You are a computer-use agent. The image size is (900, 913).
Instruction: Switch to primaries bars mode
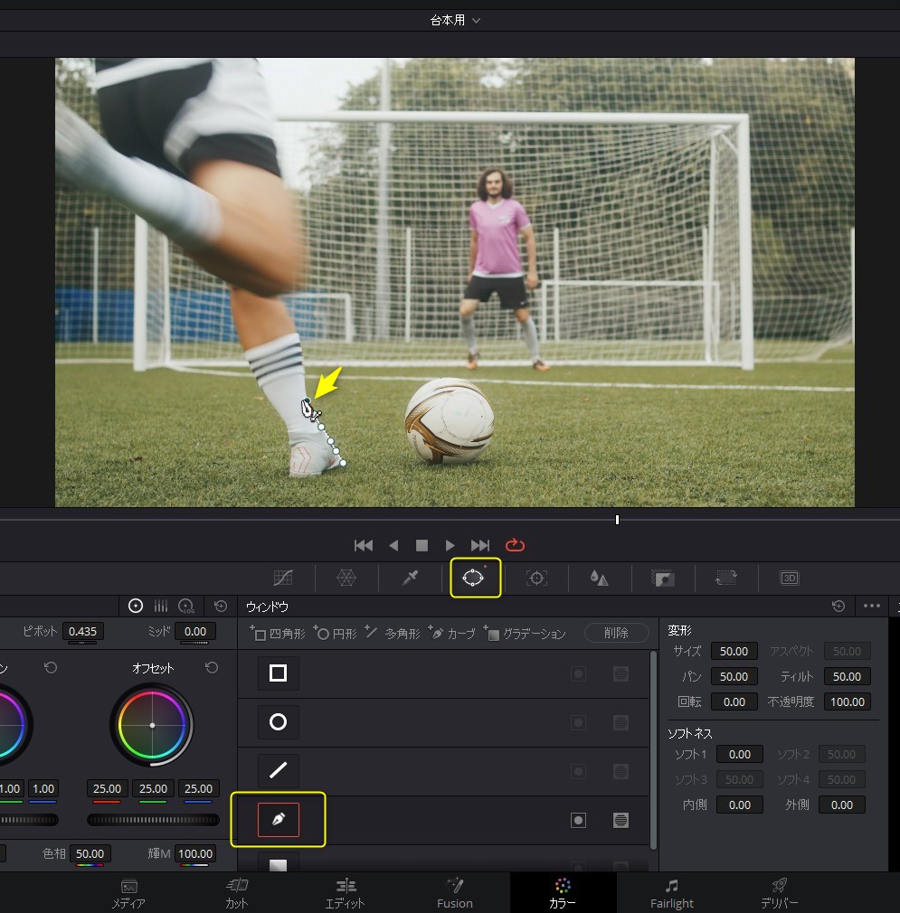[x=161, y=607]
